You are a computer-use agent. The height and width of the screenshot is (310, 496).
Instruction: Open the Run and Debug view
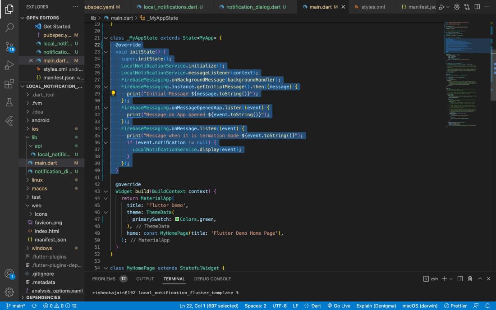coord(9,66)
